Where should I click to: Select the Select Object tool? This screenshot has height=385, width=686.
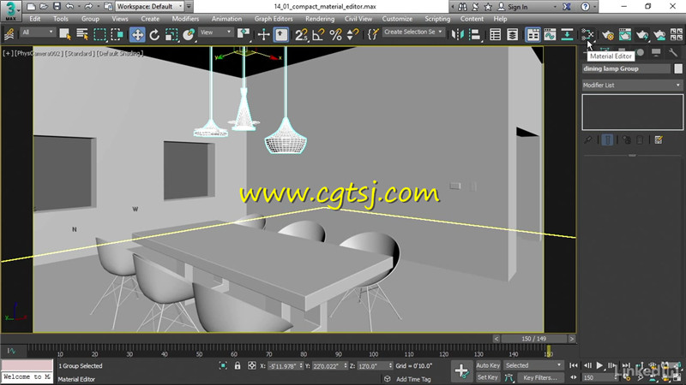click(x=65, y=34)
